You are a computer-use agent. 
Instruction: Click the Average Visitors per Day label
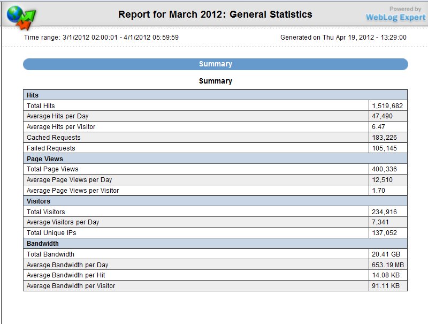63,222
